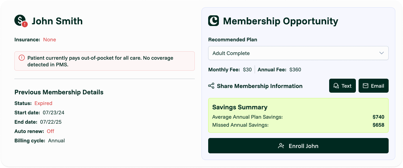This screenshot has width=403, height=168.
Task: Click the chat bubble icon in Text button
Action: (336, 86)
